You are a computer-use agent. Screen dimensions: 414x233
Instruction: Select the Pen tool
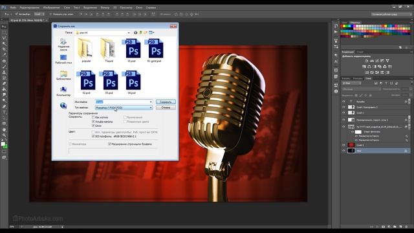coord(4,106)
